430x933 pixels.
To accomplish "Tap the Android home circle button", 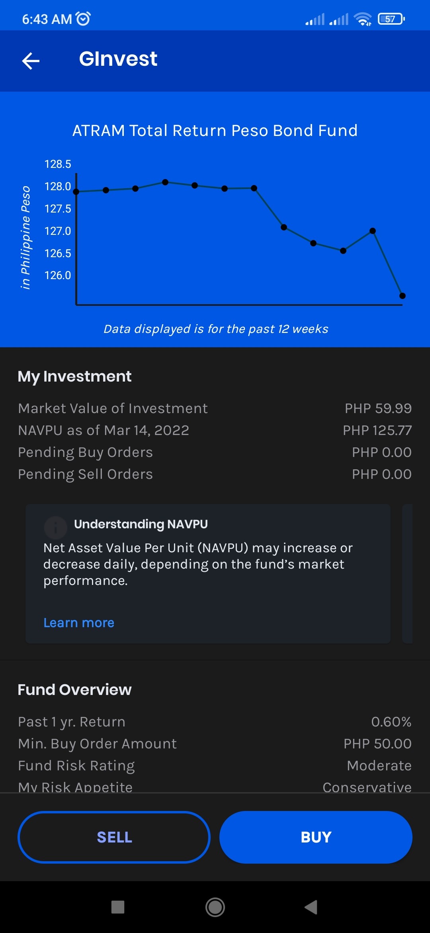I will 215,907.
